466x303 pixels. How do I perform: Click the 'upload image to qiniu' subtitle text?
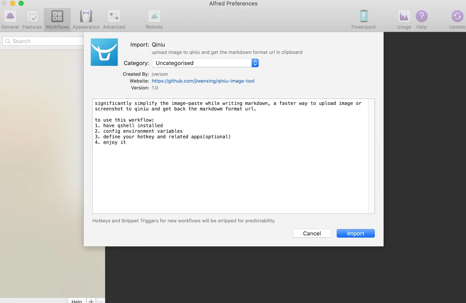(x=227, y=52)
